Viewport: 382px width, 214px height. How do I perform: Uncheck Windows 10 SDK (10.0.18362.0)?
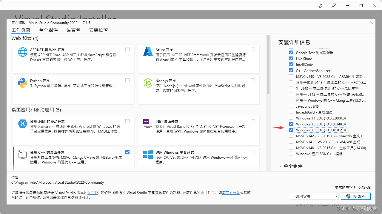click(291, 130)
